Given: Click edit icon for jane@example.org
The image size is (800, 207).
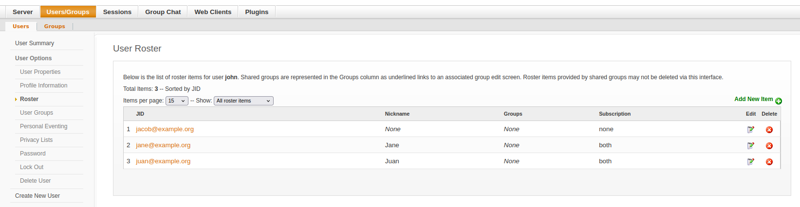Looking at the screenshot, I should click(750, 146).
